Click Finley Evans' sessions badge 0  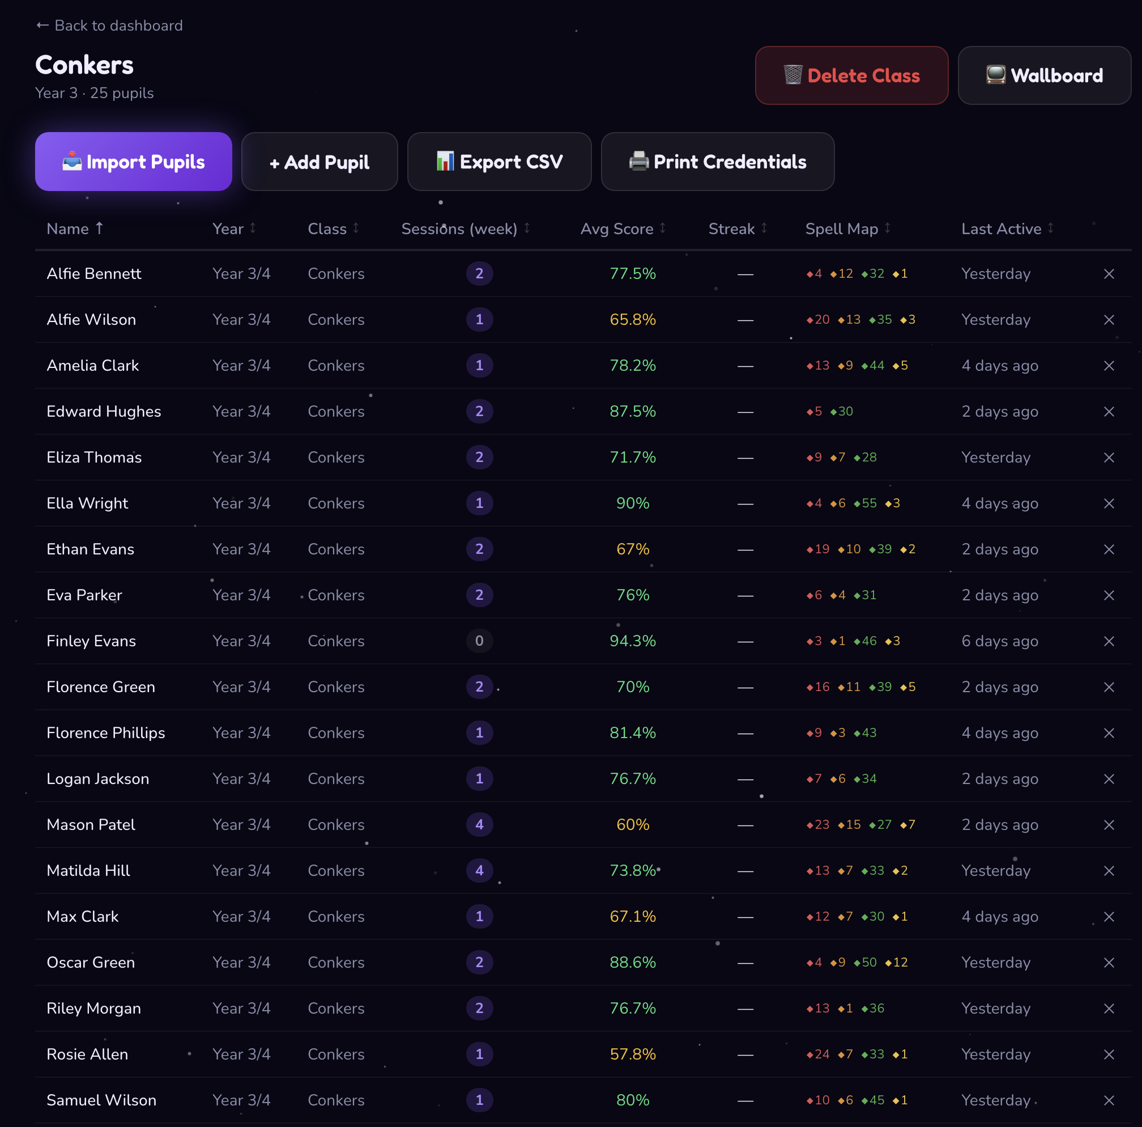point(479,641)
